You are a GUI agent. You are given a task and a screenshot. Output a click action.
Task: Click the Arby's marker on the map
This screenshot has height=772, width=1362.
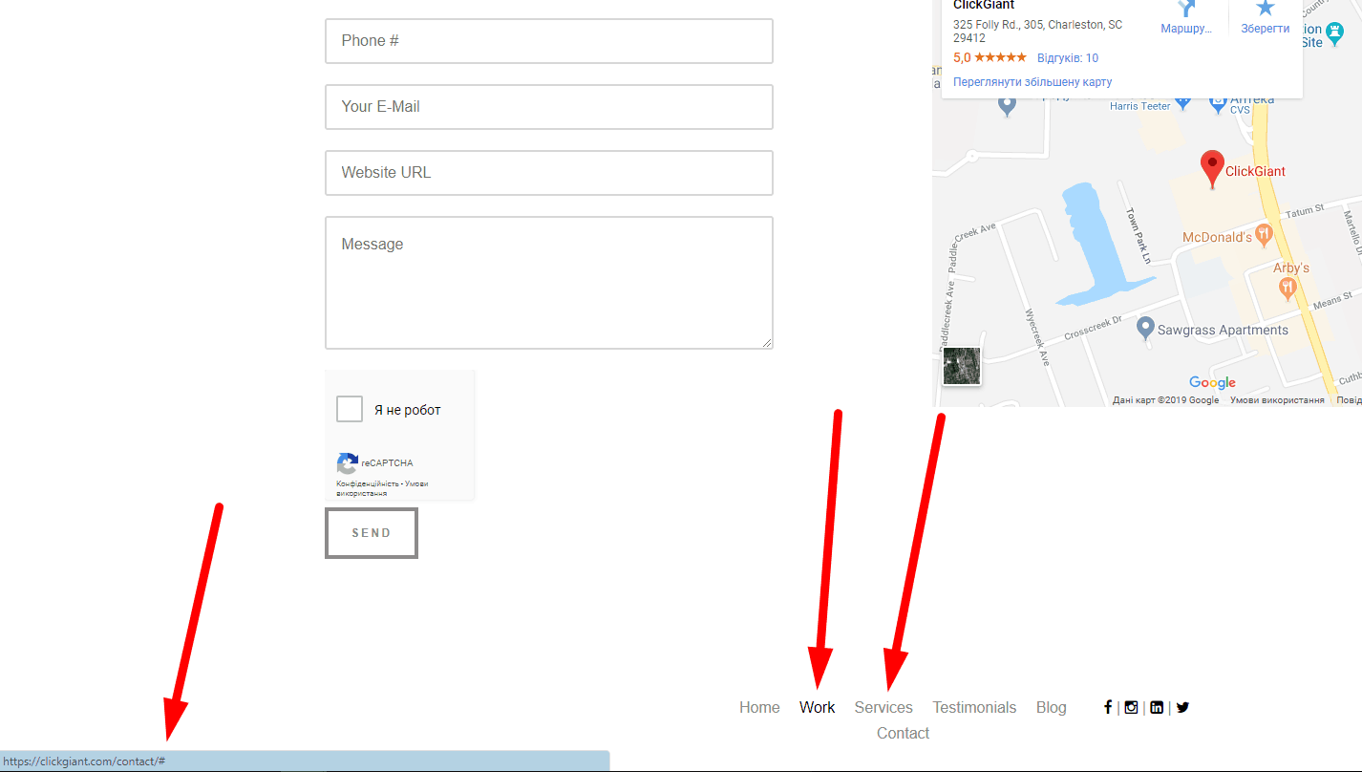1287,288
